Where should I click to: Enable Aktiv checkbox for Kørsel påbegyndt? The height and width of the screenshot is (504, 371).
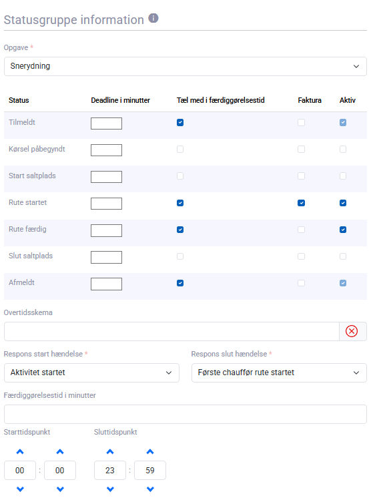click(343, 149)
